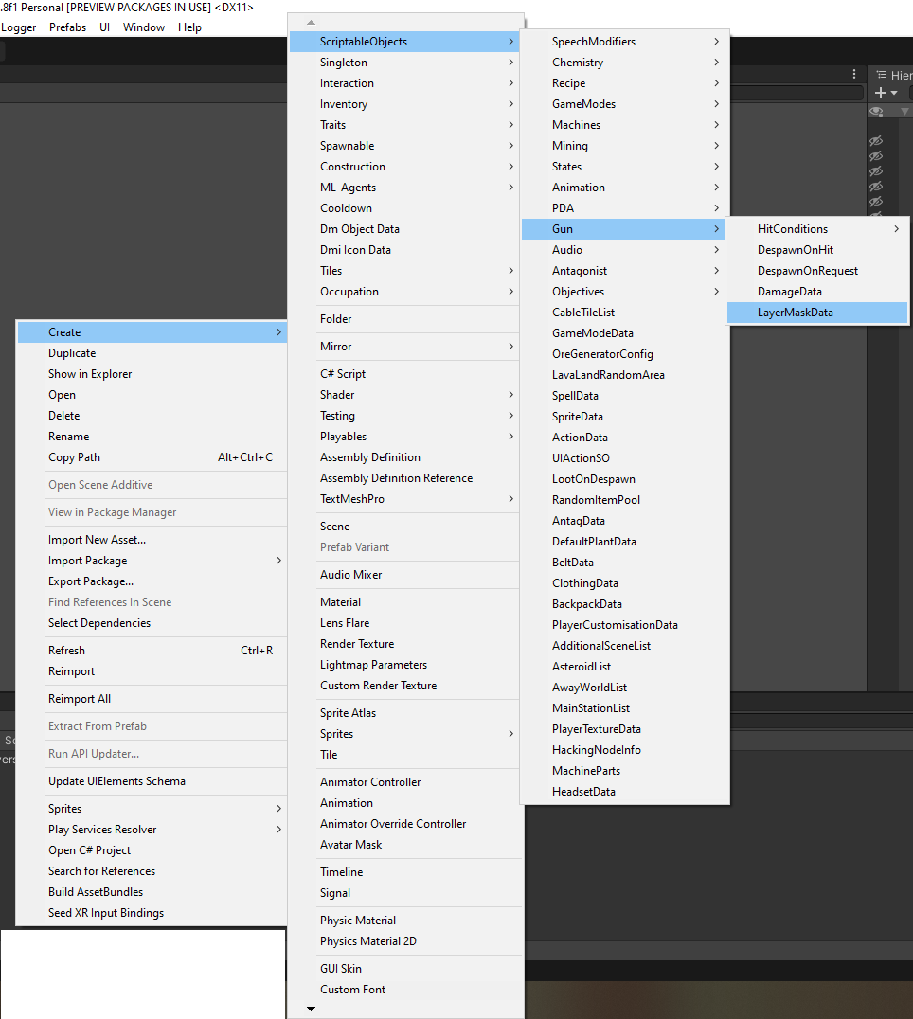Create an Audio Mixer
Viewport: 913px width, 1019px height.
click(404, 575)
